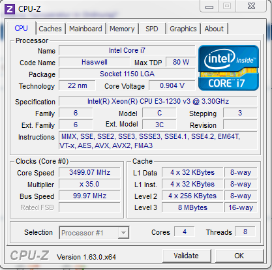272x270 pixels.
Task: Click the Ext. Family value 6
Action: [x=76, y=125]
